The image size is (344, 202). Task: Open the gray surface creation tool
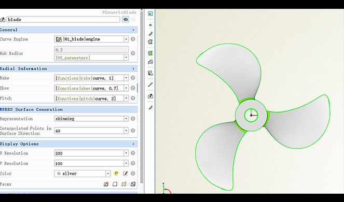[x=150, y=42]
